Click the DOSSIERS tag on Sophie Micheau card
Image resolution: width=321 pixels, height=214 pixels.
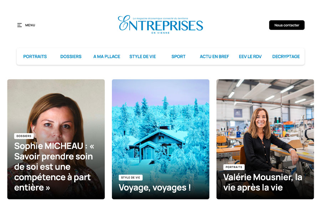point(24,136)
